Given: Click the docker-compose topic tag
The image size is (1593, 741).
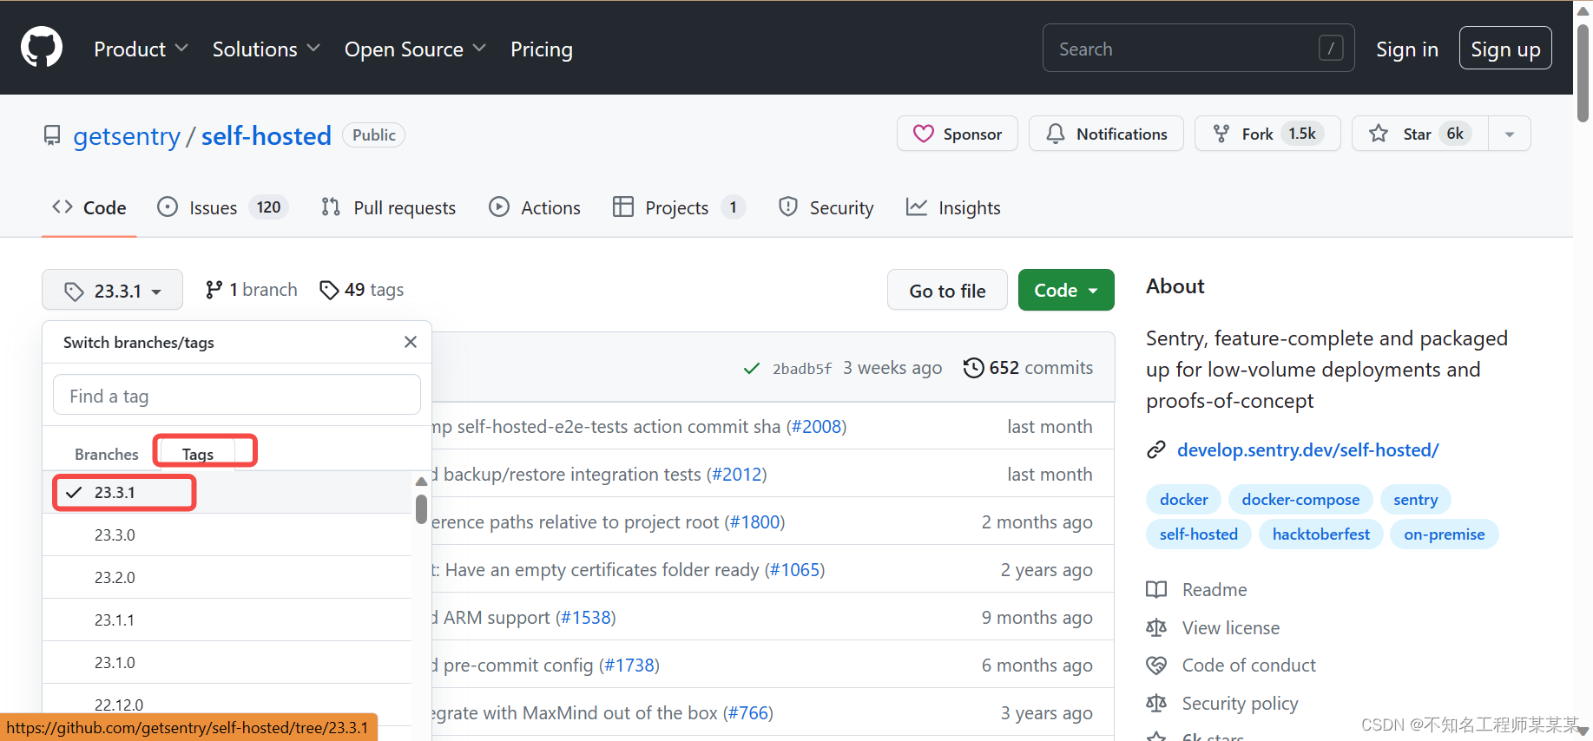Looking at the screenshot, I should [x=1300, y=499].
